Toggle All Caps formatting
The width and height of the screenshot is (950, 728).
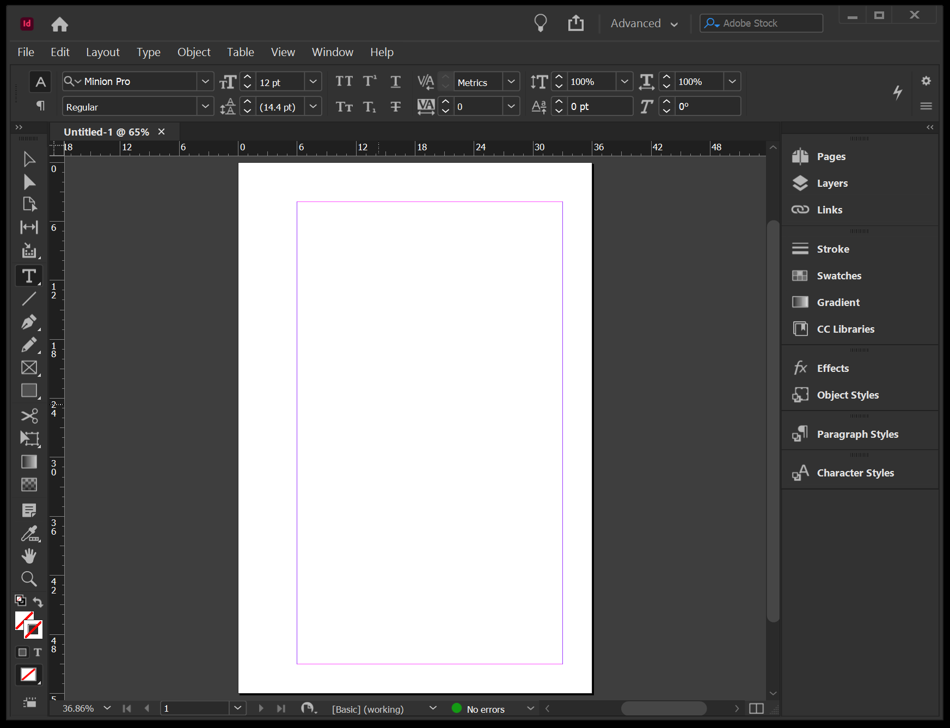[x=344, y=81]
